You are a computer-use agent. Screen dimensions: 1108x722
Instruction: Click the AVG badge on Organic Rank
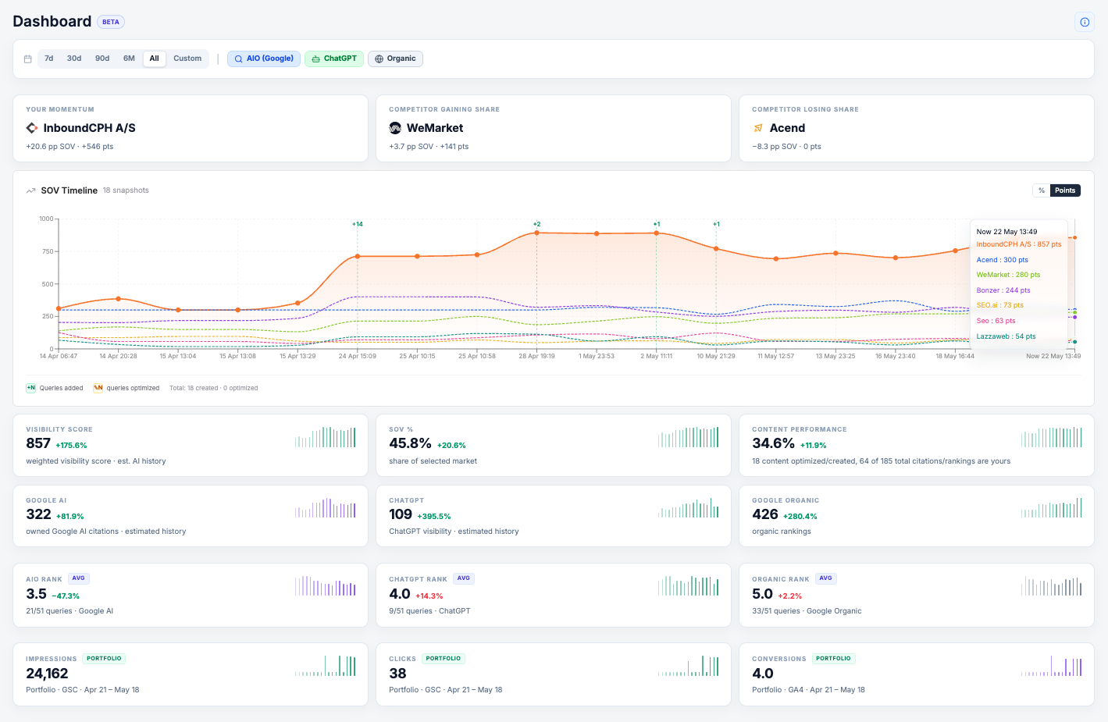click(x=826, y=578)
